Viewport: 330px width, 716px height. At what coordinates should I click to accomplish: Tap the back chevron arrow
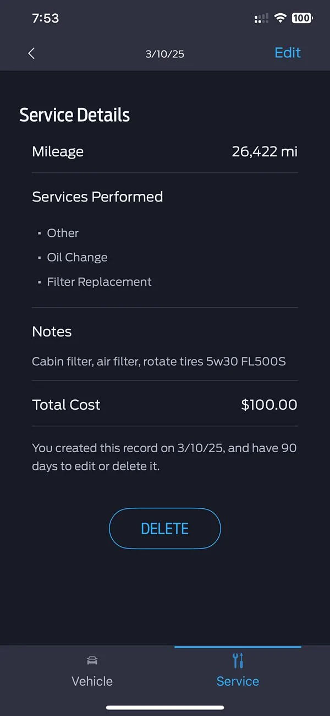pyautogui.click(x=31, y=53)
